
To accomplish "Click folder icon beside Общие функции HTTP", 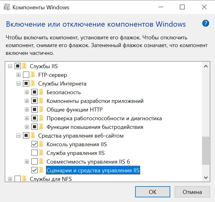I will tap(41, 110).
